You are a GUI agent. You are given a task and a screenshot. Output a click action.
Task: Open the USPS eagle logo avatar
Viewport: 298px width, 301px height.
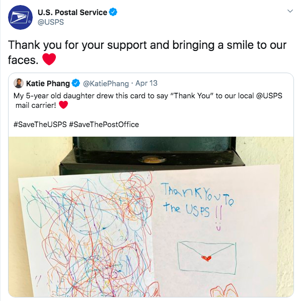click(20, 17)
